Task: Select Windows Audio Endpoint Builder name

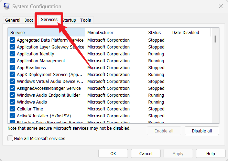Action: (48, 95)
